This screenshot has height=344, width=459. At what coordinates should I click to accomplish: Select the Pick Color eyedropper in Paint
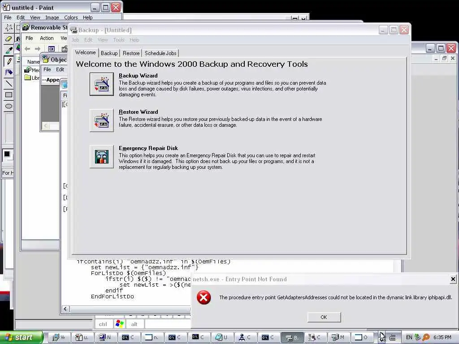(x=9, y=50)
